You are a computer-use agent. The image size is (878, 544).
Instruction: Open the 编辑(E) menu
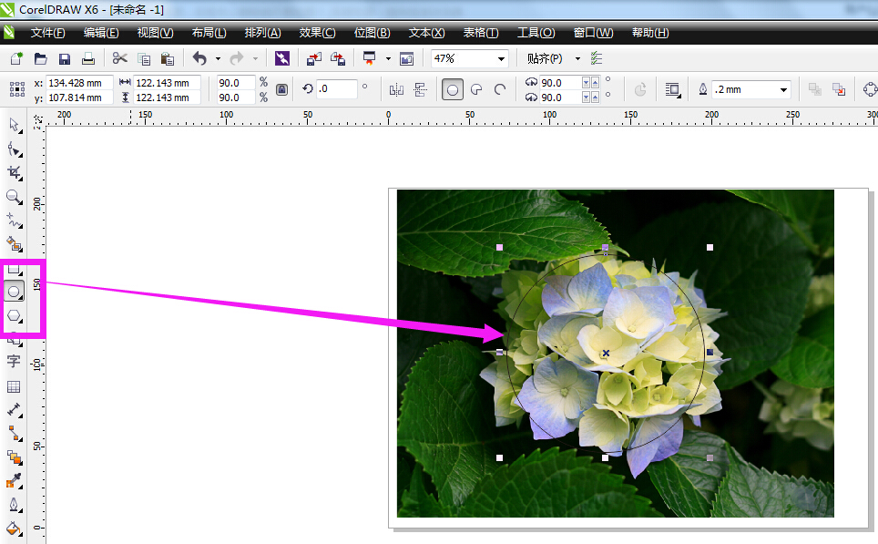pyautogui.click(x=101, y=33)
